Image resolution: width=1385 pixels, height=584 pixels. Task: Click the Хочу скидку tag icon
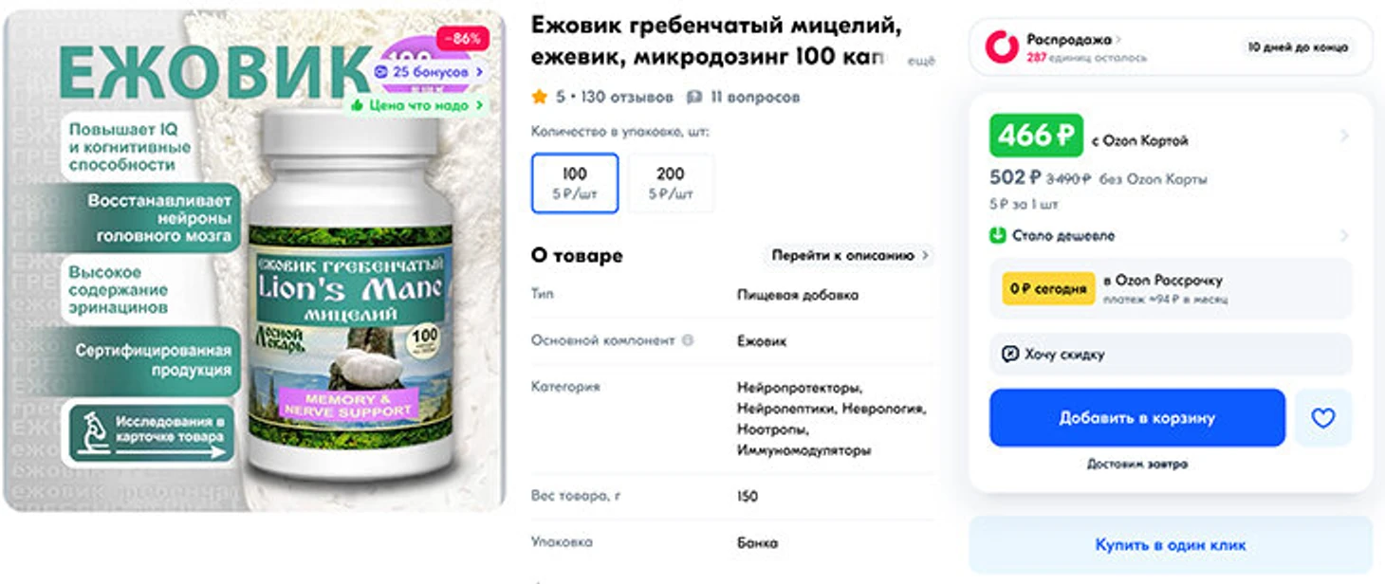pyautogui.click(x=1010, y=355)
